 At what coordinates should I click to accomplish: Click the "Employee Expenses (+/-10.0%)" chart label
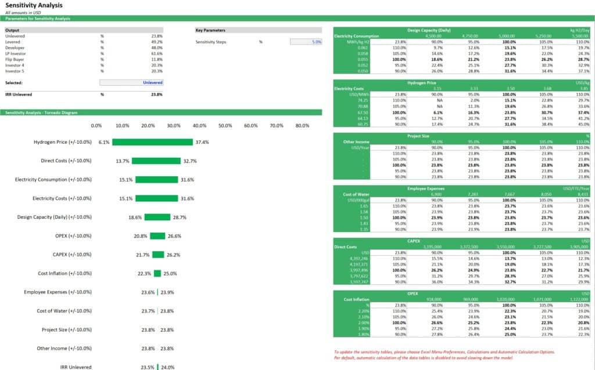tap(58, 292)
